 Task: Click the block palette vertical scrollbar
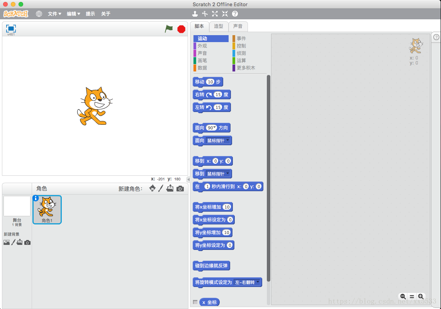click(x=268, y=178)
